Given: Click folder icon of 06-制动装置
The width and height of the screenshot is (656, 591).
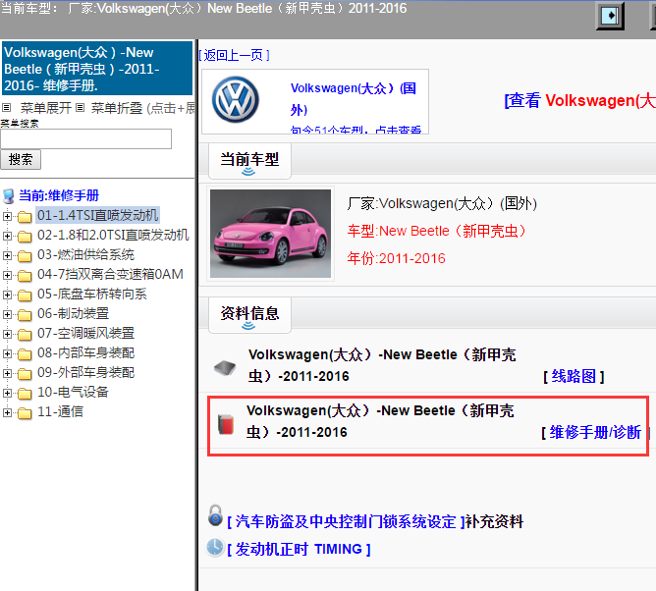Looking at the screenshot, I should pos(25,314).
